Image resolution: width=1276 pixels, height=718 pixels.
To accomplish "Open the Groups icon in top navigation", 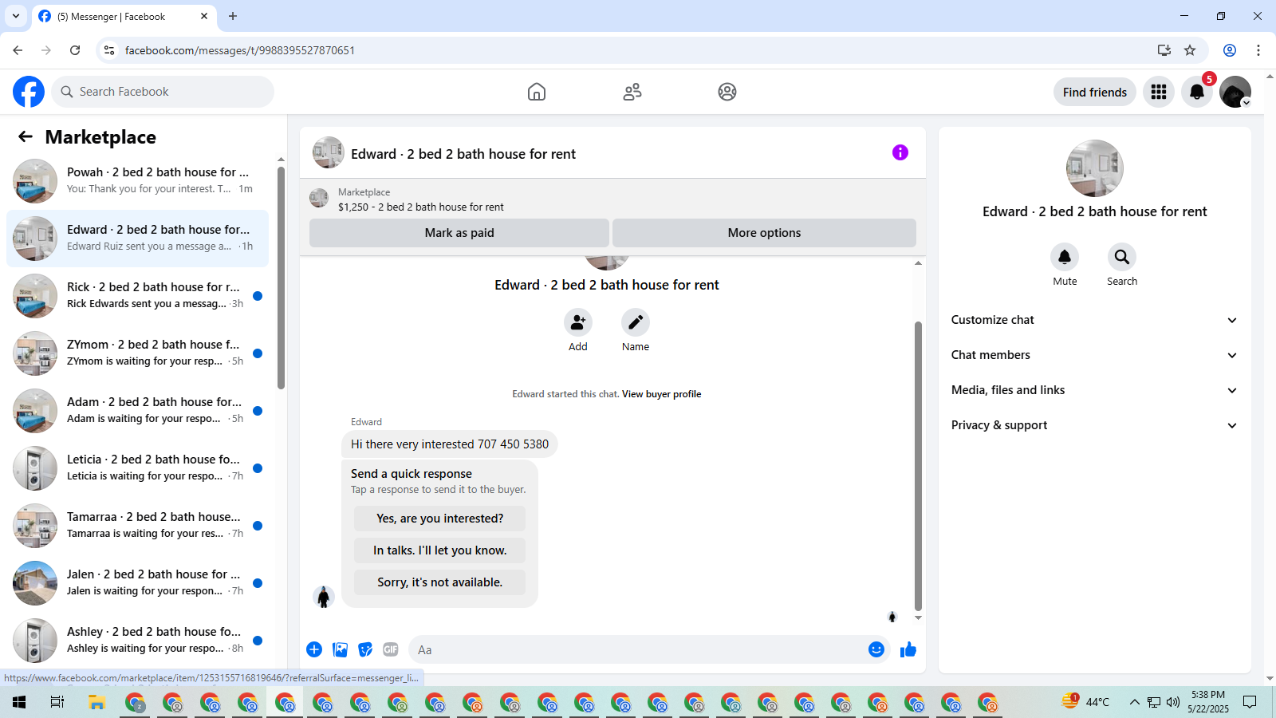I will (727, 92).
